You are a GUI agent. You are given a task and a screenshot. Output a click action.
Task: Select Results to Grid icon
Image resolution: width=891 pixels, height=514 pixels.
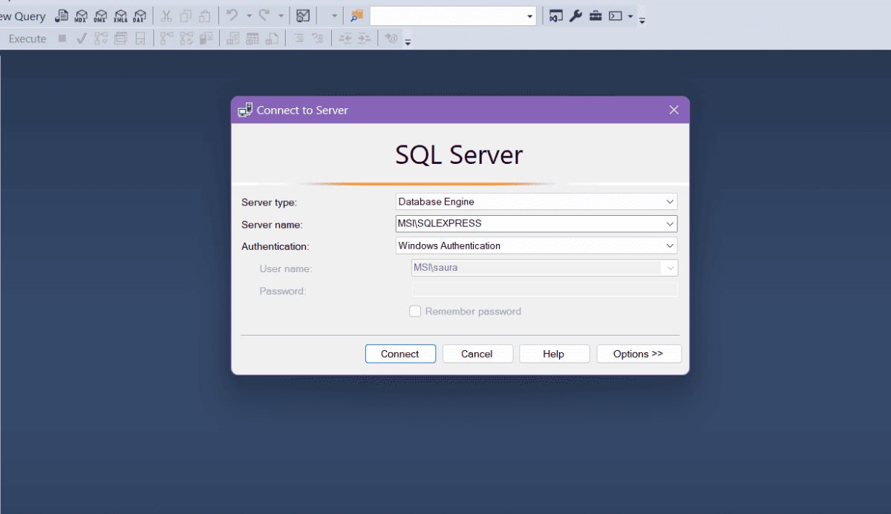(x=252, y=39)
